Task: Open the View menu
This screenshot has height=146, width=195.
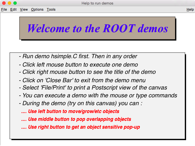Action: tap(24, 10)
